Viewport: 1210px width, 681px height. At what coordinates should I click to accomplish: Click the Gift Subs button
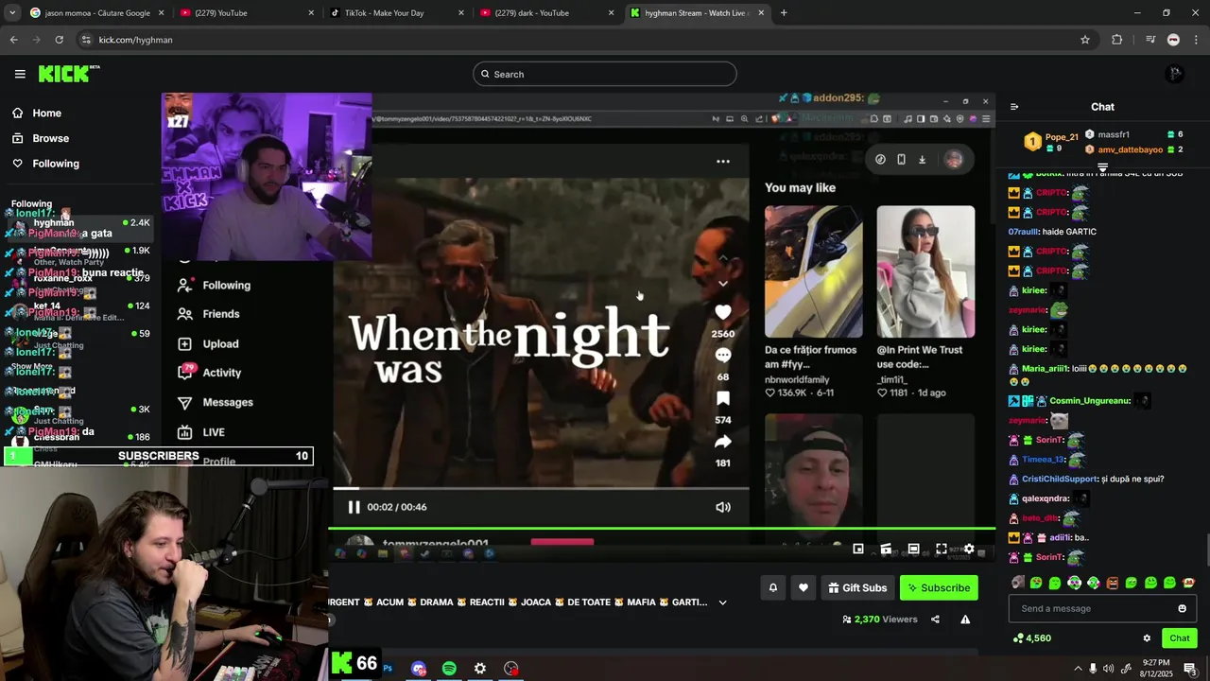pyautogui.click(x=857, y=587)
